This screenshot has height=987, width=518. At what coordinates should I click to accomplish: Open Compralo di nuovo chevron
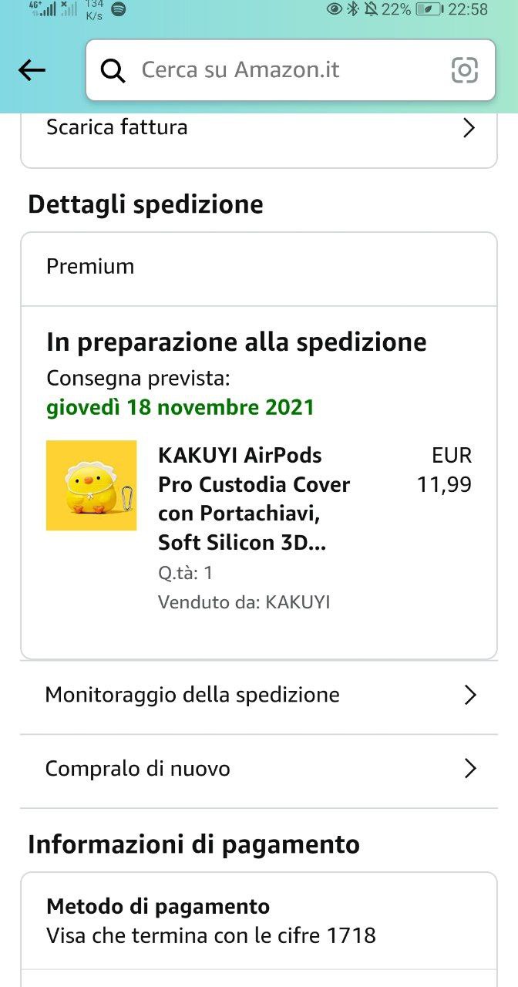click(x=469, y=769)
